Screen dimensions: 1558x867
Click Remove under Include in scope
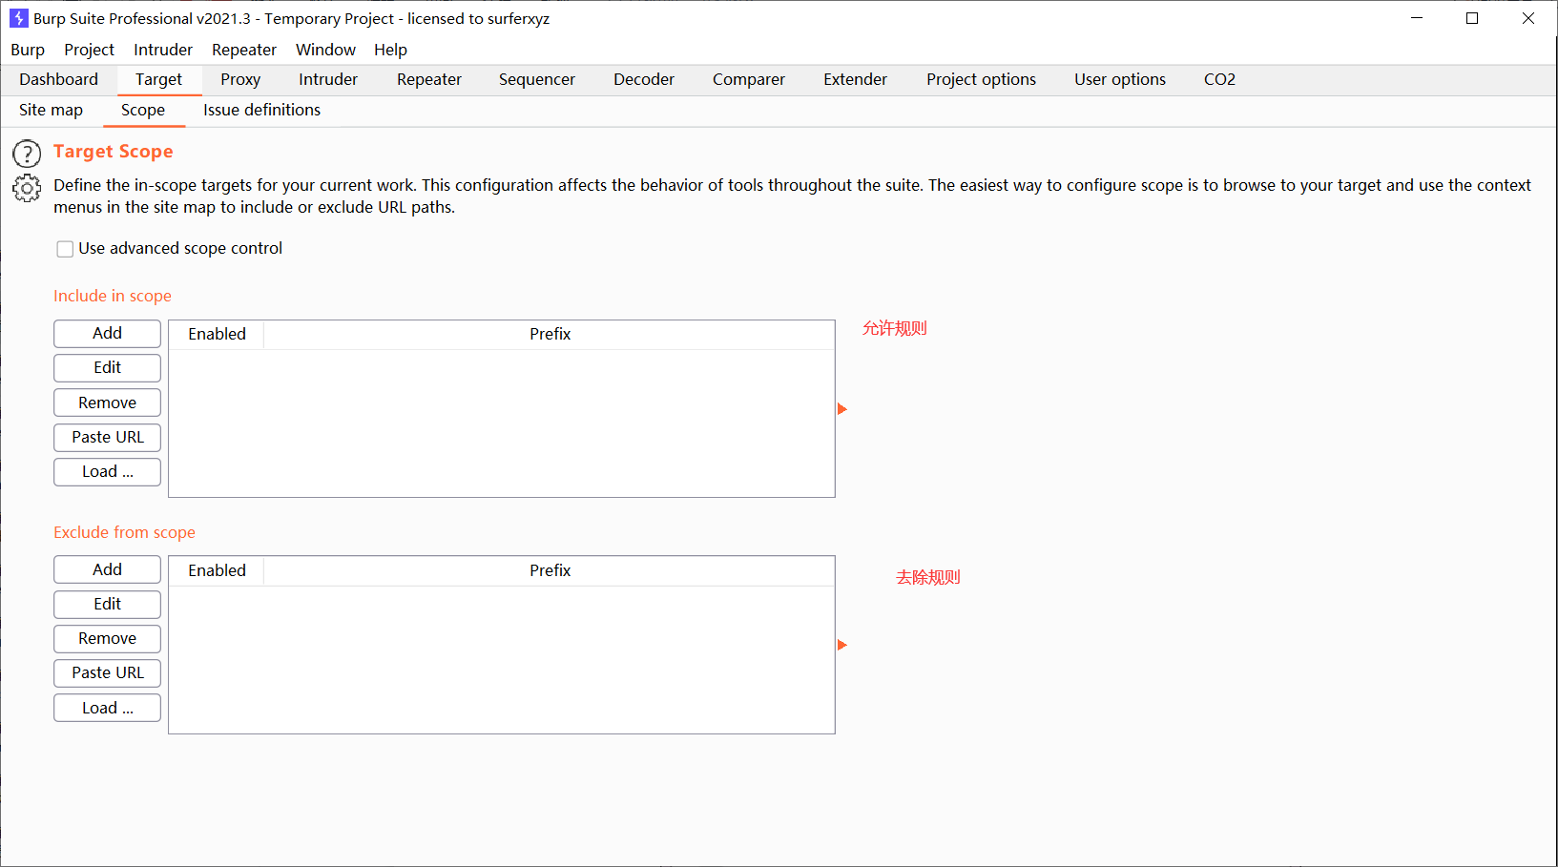coord(107,403)
